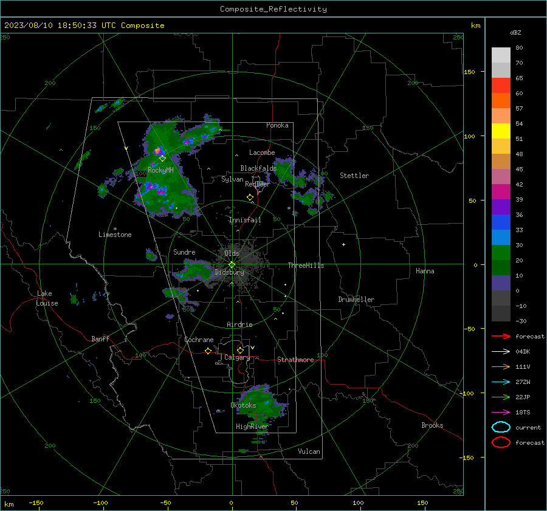Pick the purple 36–39 dBZ color swatch
This screenshot has height=511, width=547.
point(501,207)
